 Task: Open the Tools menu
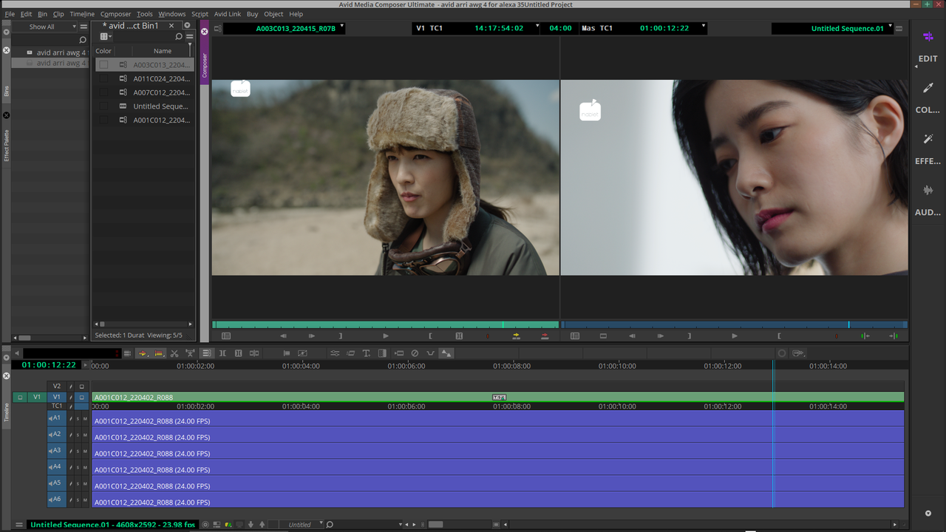[x=145, y=14]
